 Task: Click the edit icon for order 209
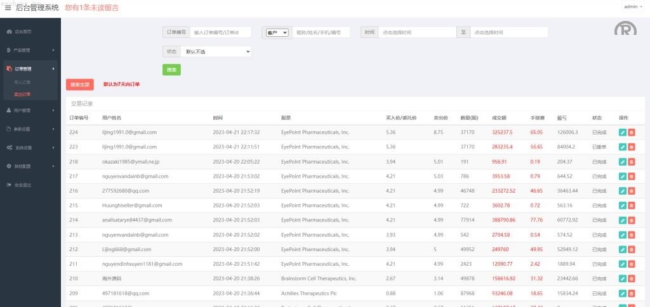[x=622, y=293]
